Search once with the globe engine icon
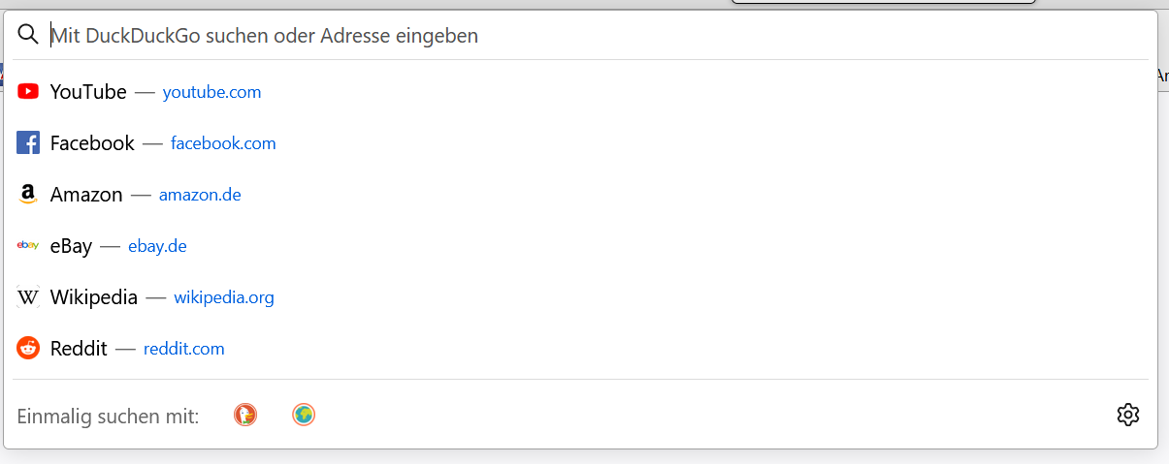This screenshot has width=1169, height=464. coord(304,416)
